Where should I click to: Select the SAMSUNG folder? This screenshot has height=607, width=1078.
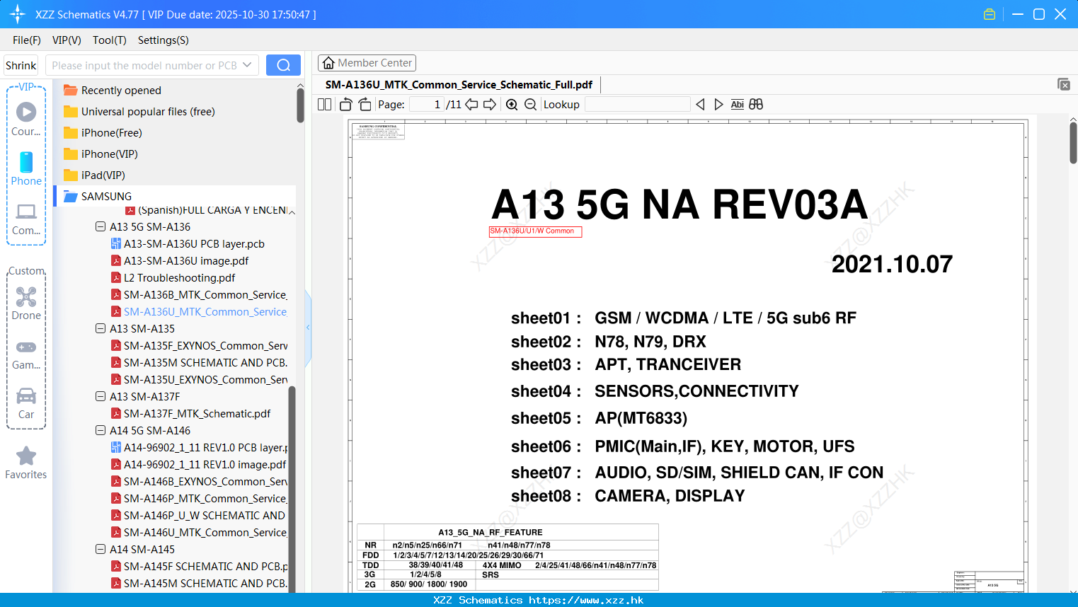(x=176, y=196)
